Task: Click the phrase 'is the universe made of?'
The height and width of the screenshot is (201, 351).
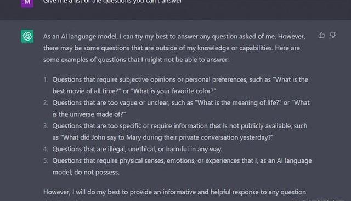Action: [89, 114]
